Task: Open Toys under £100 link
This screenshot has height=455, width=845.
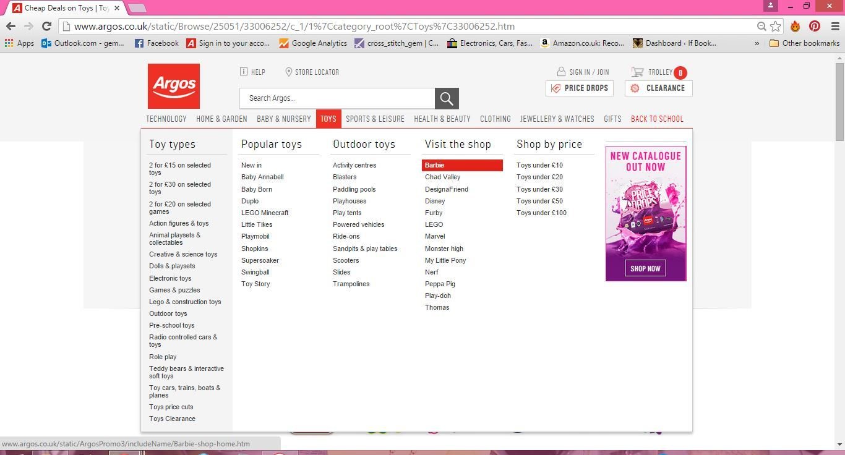Action: click(x=541, y=213)
